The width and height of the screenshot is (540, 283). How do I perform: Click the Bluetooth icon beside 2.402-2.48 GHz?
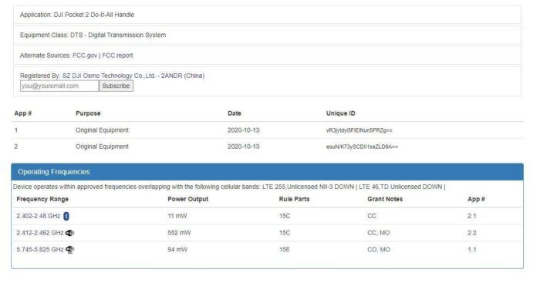tap(66, 216)
